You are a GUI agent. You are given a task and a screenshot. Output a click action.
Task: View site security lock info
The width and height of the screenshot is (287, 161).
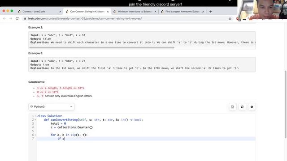tap(25, 18)
